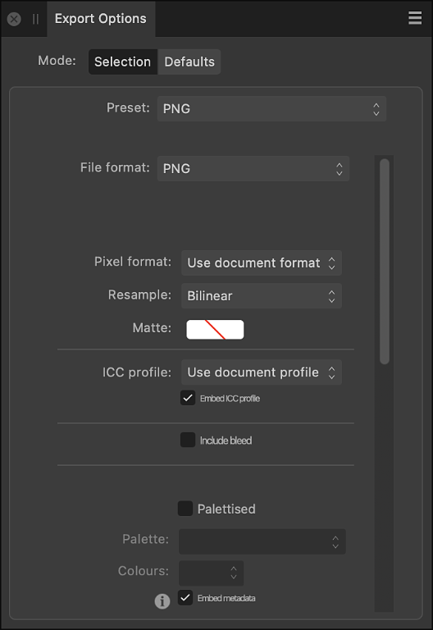Screen dimensions: 433x630
Task: Click the Preset label
Action: coord(128,107)
